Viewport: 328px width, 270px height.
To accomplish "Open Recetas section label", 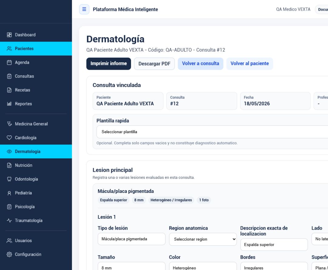I will pyautogui.click(x=22, y=90).
